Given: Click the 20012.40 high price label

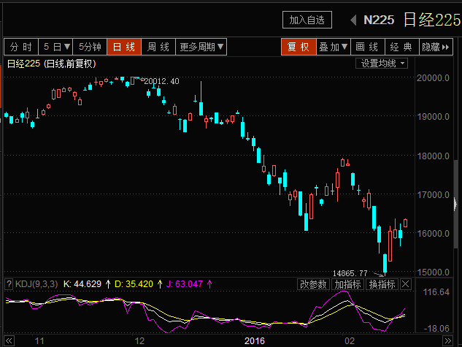Looking at the screenshot, I should [161, 81].
